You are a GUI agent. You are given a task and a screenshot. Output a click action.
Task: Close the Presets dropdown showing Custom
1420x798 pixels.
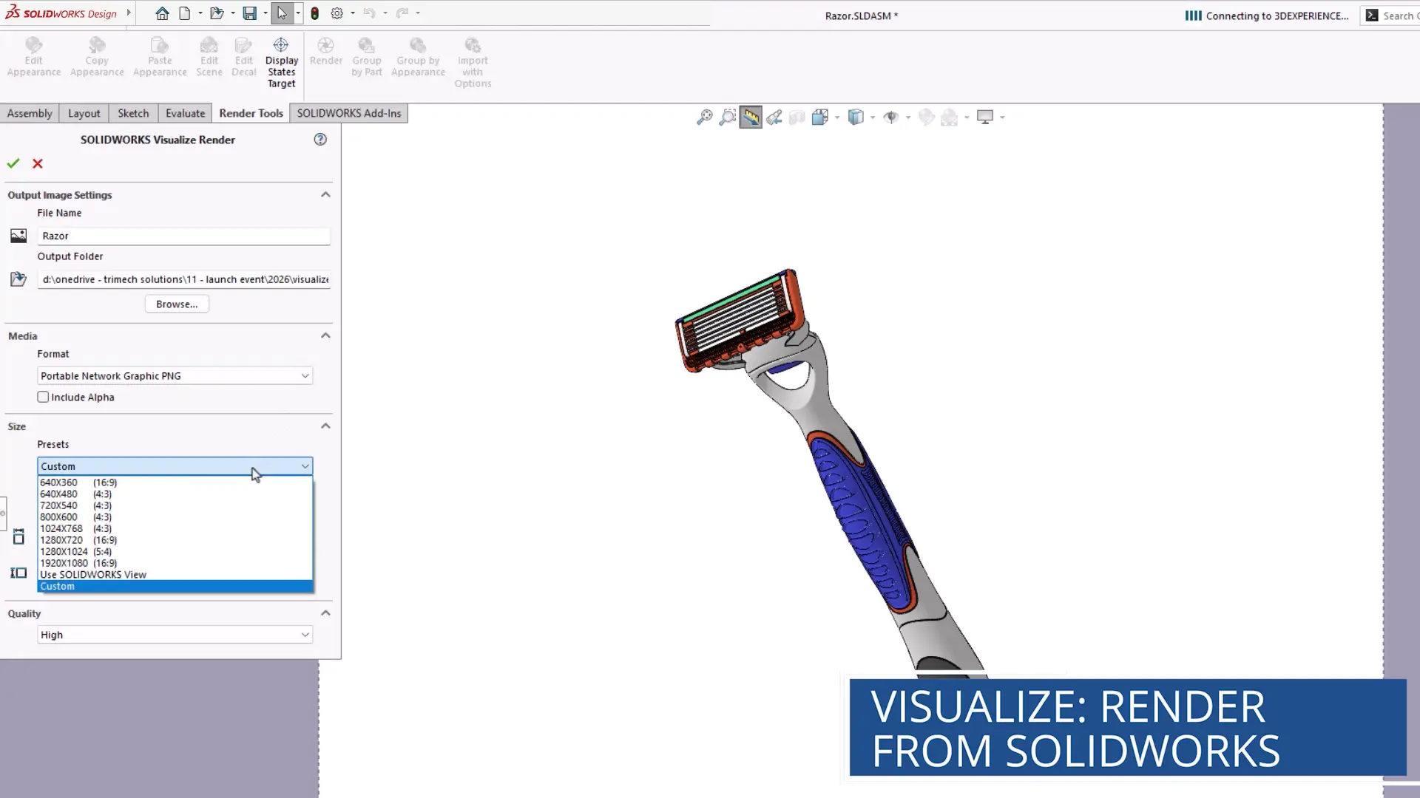[175, 466]
